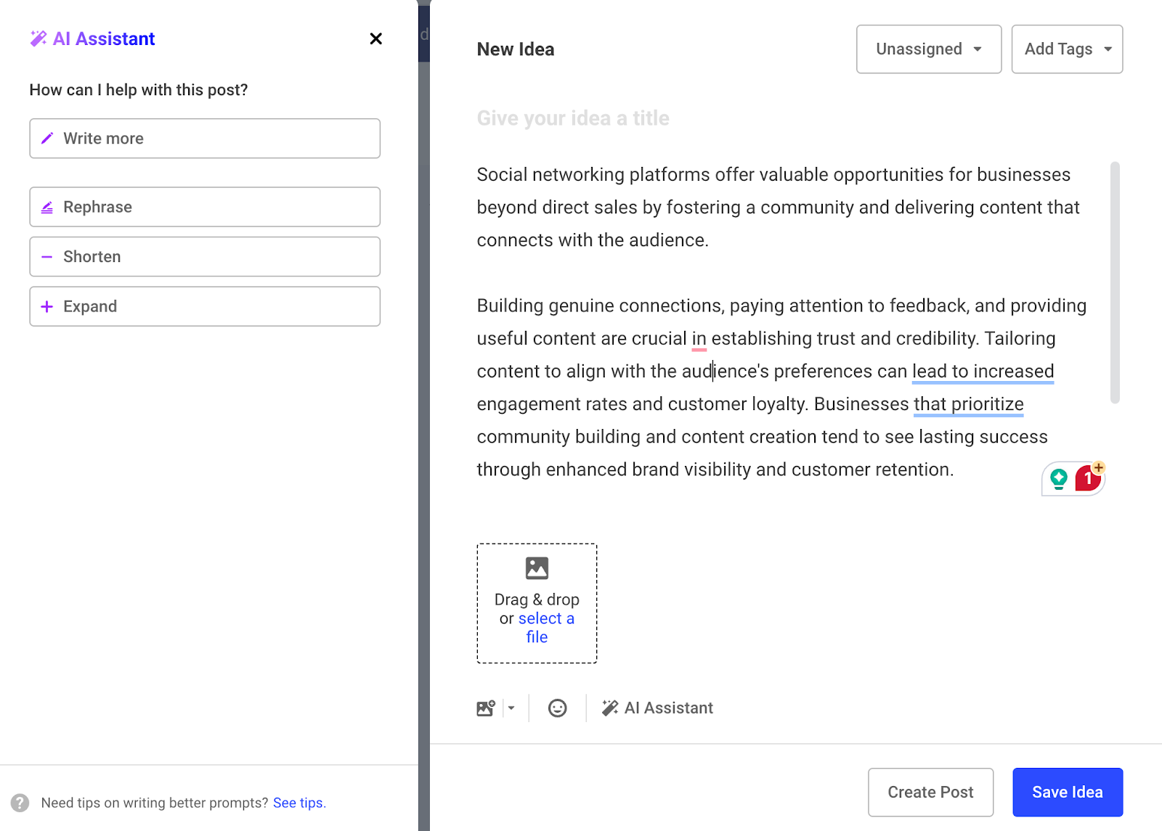This screenshot has width=1162, height=831.
Task: Expand the Add Tags dropdown
Action: (x=1067, y=49)
